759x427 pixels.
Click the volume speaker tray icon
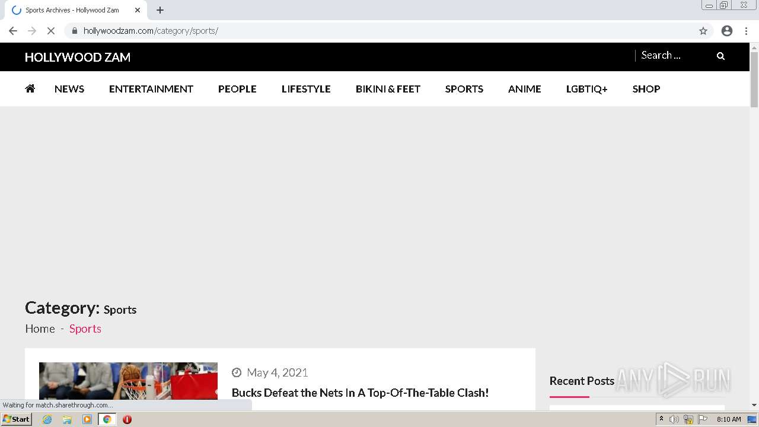(674, 419)
